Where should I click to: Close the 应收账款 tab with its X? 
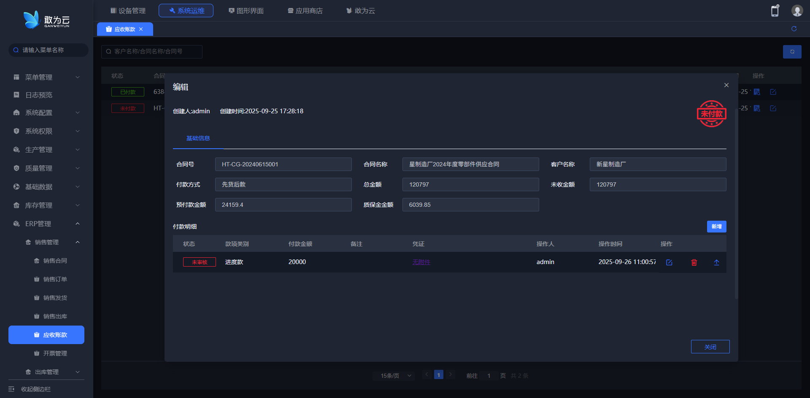(141, 29)
